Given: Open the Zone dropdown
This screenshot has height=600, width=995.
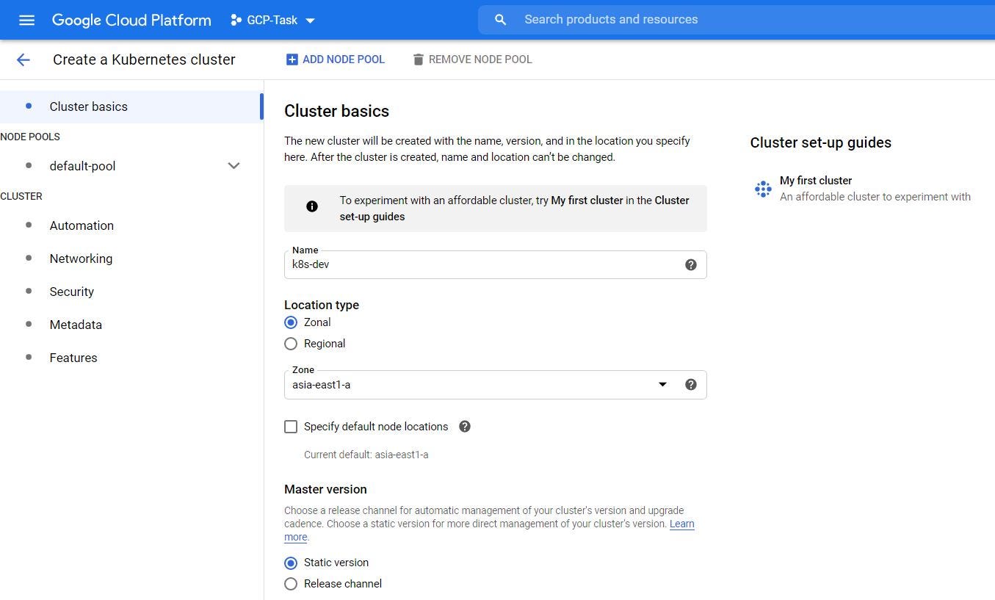Looking at the screenshot, I should tap(662, 384).
